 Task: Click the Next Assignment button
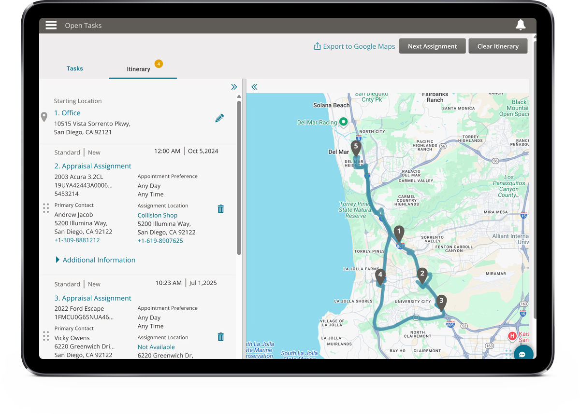click(432, 46)
